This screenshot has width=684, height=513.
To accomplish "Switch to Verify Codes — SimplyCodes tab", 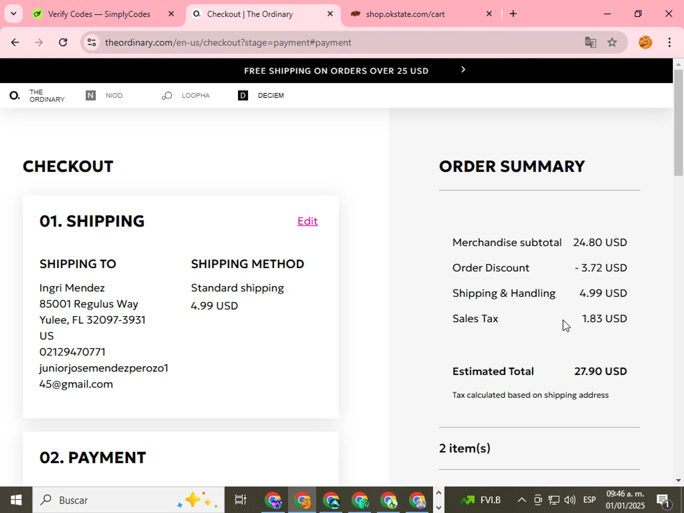I will click(x=99, y=14).
